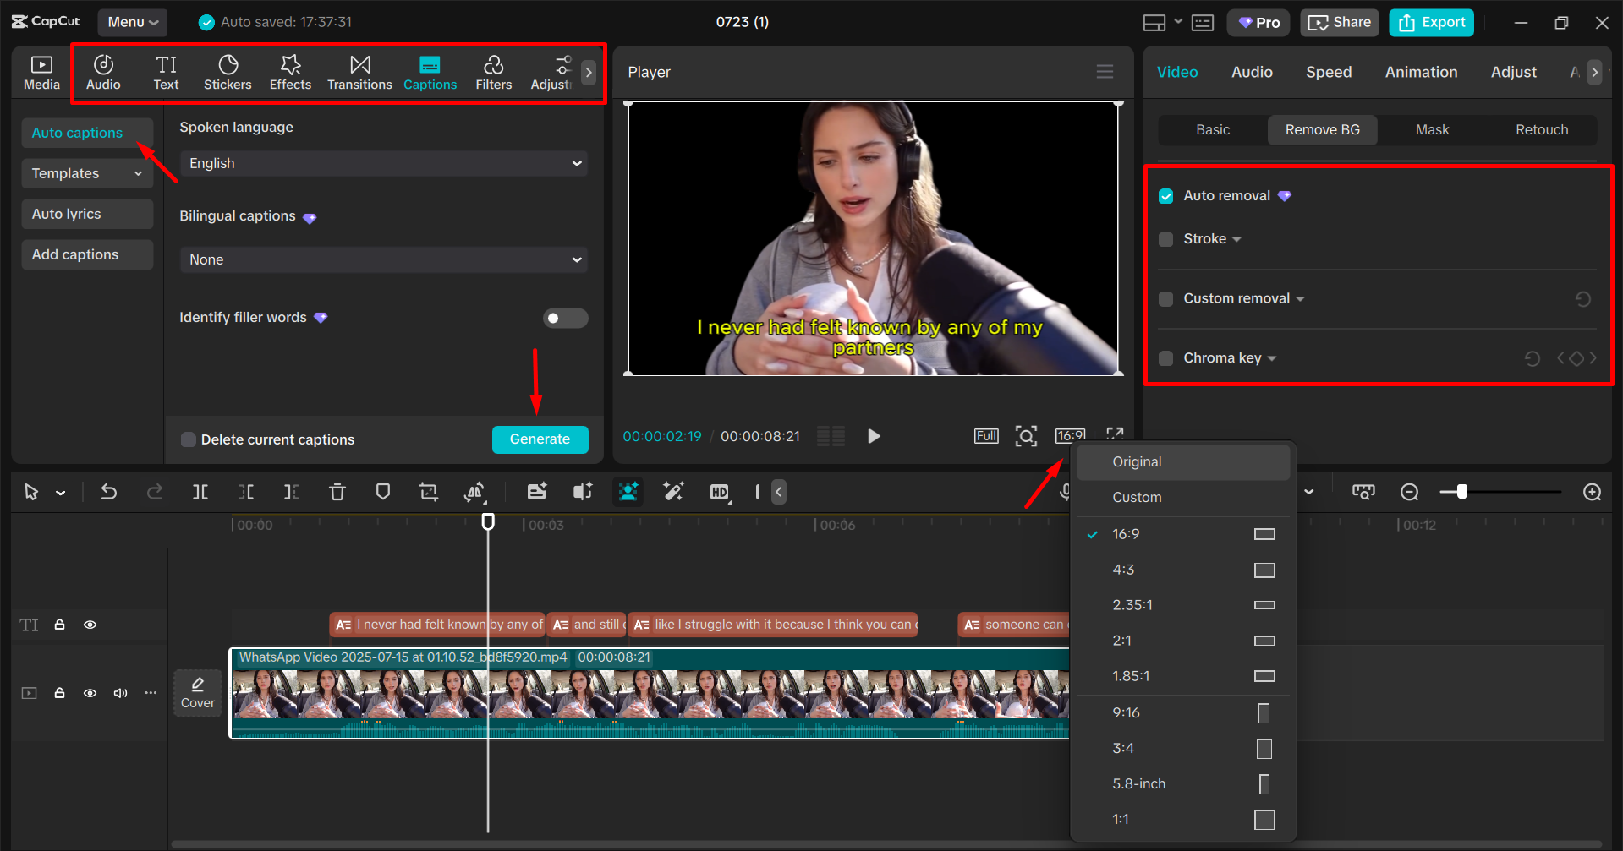
Task: Click the Cover button on the video track
Action: click(x=197, y=692)
